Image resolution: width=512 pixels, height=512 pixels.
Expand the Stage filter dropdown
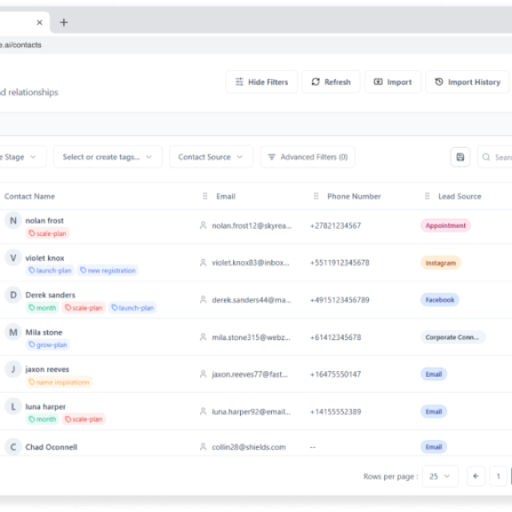21,157
